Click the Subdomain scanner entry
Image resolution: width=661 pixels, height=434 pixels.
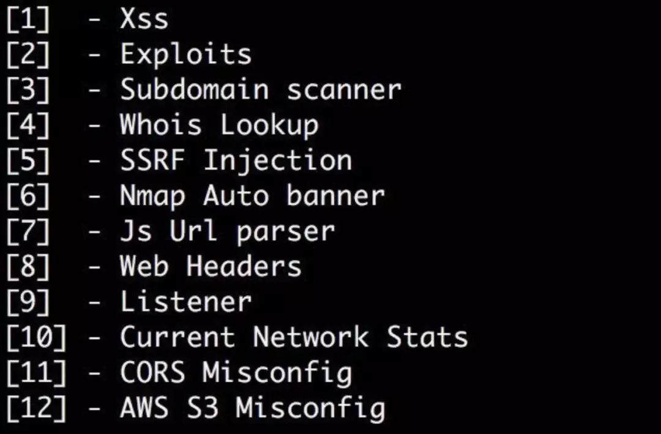[x=261, y=90]
